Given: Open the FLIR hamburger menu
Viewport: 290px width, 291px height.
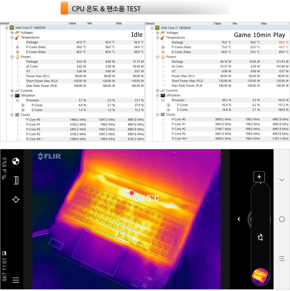Looking at the screenshot, I should (16, 280).
